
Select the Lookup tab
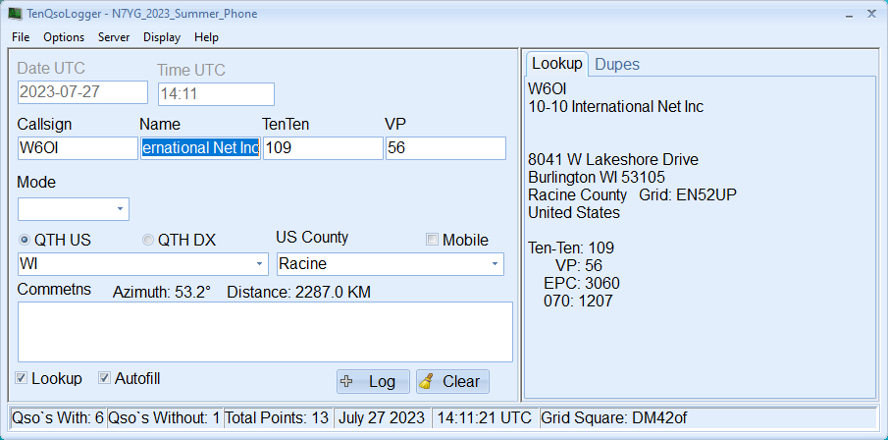pos(557,64)
